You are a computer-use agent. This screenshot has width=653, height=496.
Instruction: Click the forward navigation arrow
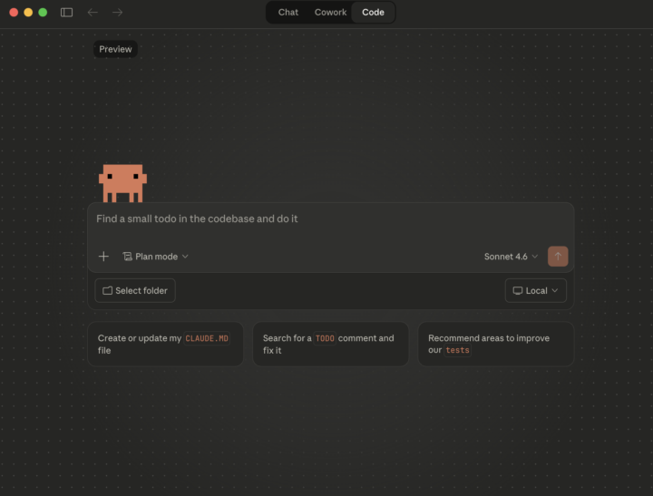[x=117, y=13]
